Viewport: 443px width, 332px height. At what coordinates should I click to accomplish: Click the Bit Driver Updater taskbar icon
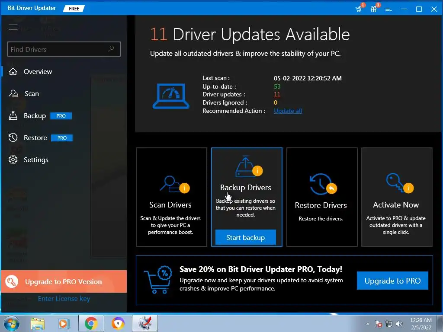[145, 323]
